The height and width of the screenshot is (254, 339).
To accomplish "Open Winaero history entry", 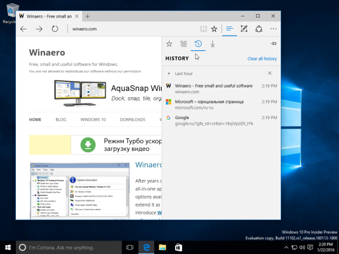I will pyautogui.click(x=221, y=89).
